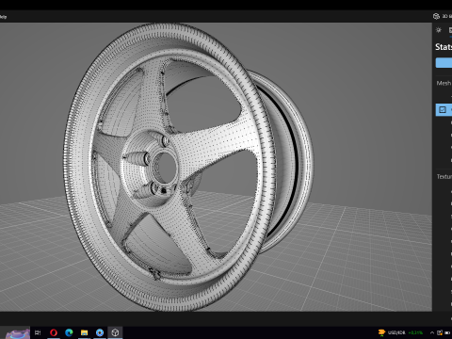
Task: Click the Mesh section label
Action: pyautogui.click(x=444, y=83)
